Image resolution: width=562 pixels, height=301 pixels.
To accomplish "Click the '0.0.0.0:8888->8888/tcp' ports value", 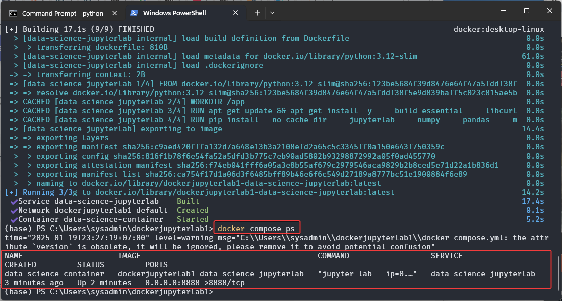I will click(195, 283).
